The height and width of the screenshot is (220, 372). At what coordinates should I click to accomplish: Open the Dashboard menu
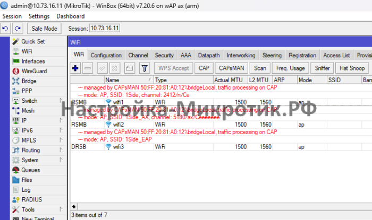[x=71, y=16]
